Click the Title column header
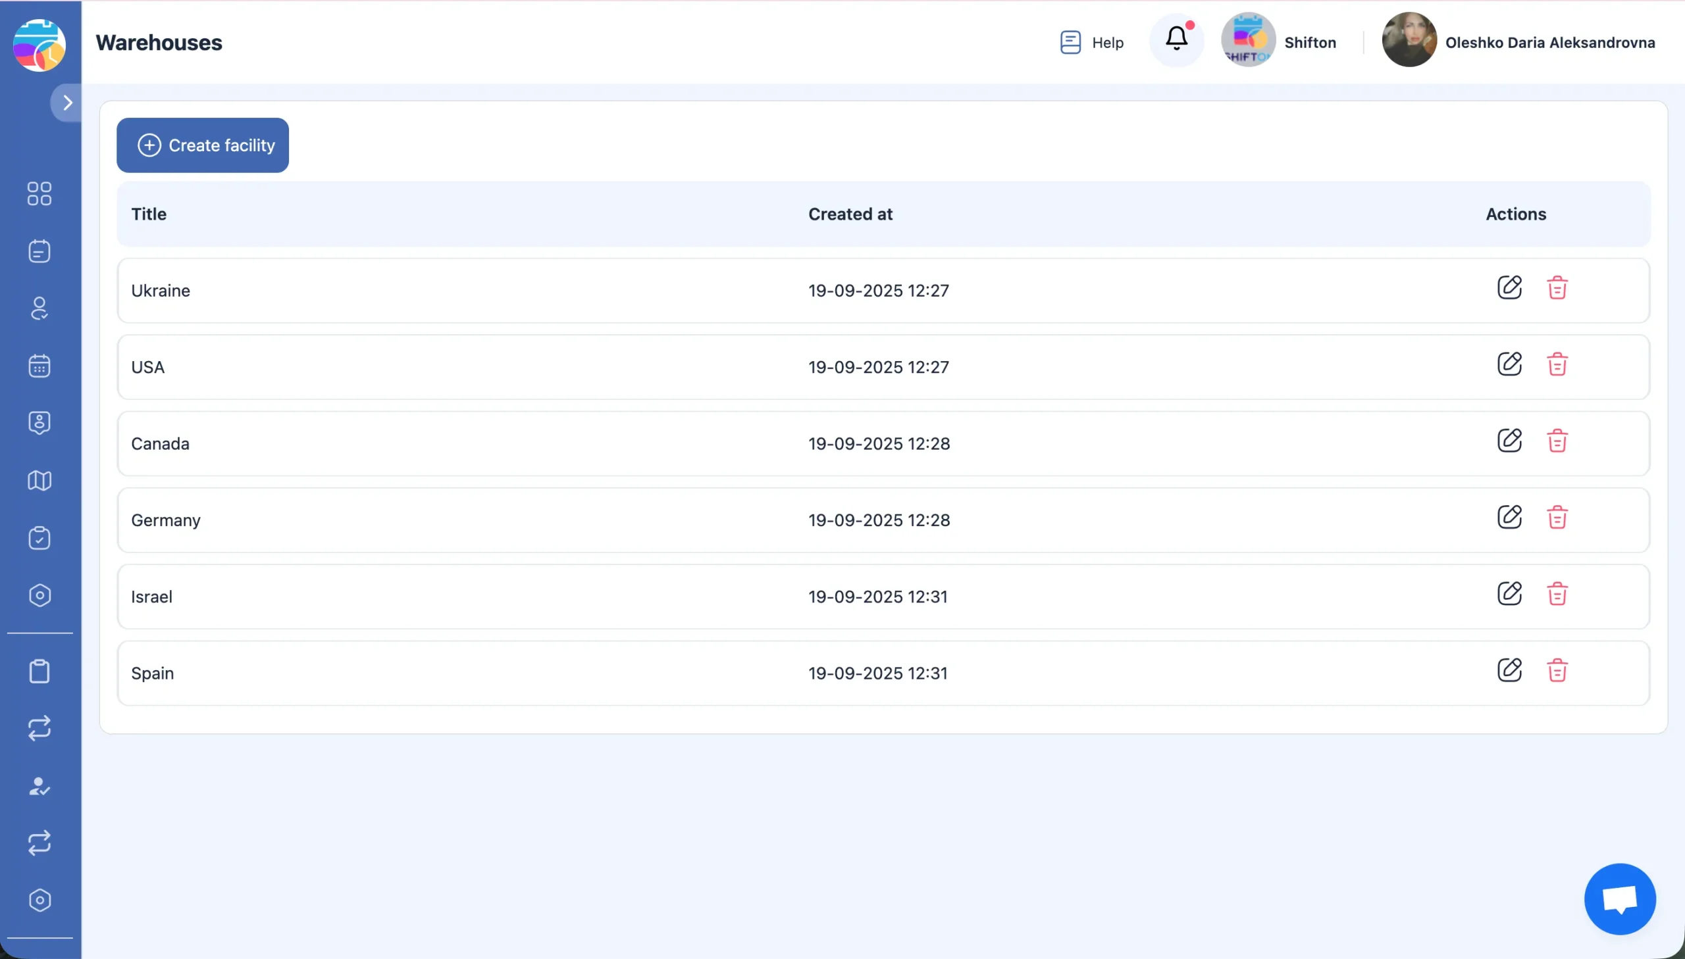 click(149, 214)
